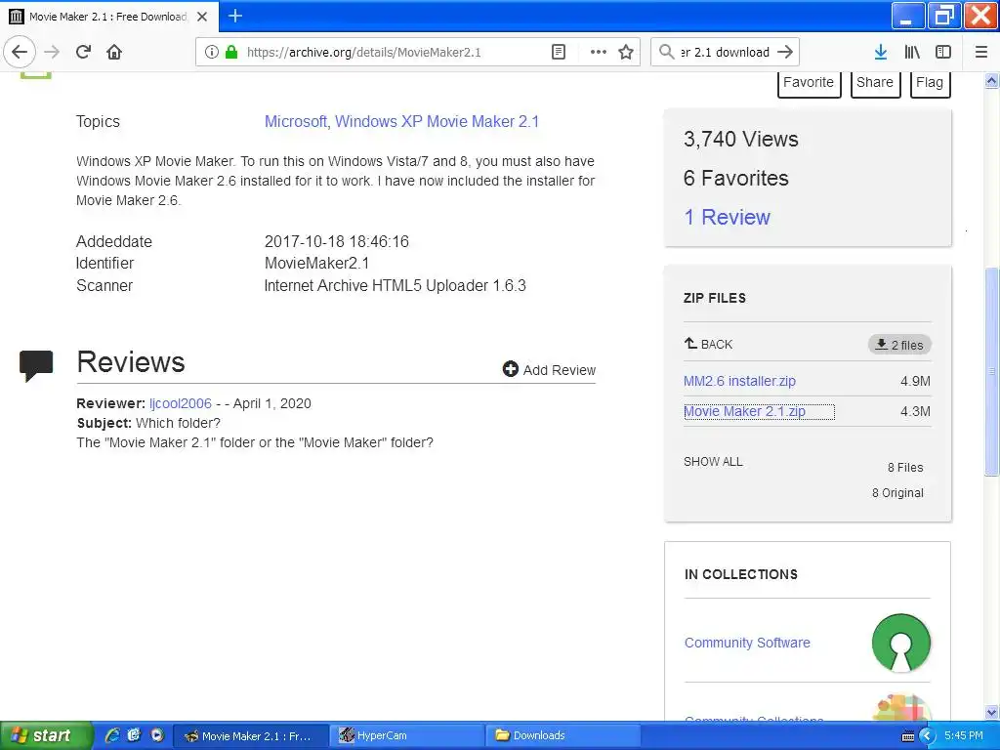Screen dimensions: 1000x750
Task: Switch to HyperCam taskbar button
Action: click(x=408, y=736)
